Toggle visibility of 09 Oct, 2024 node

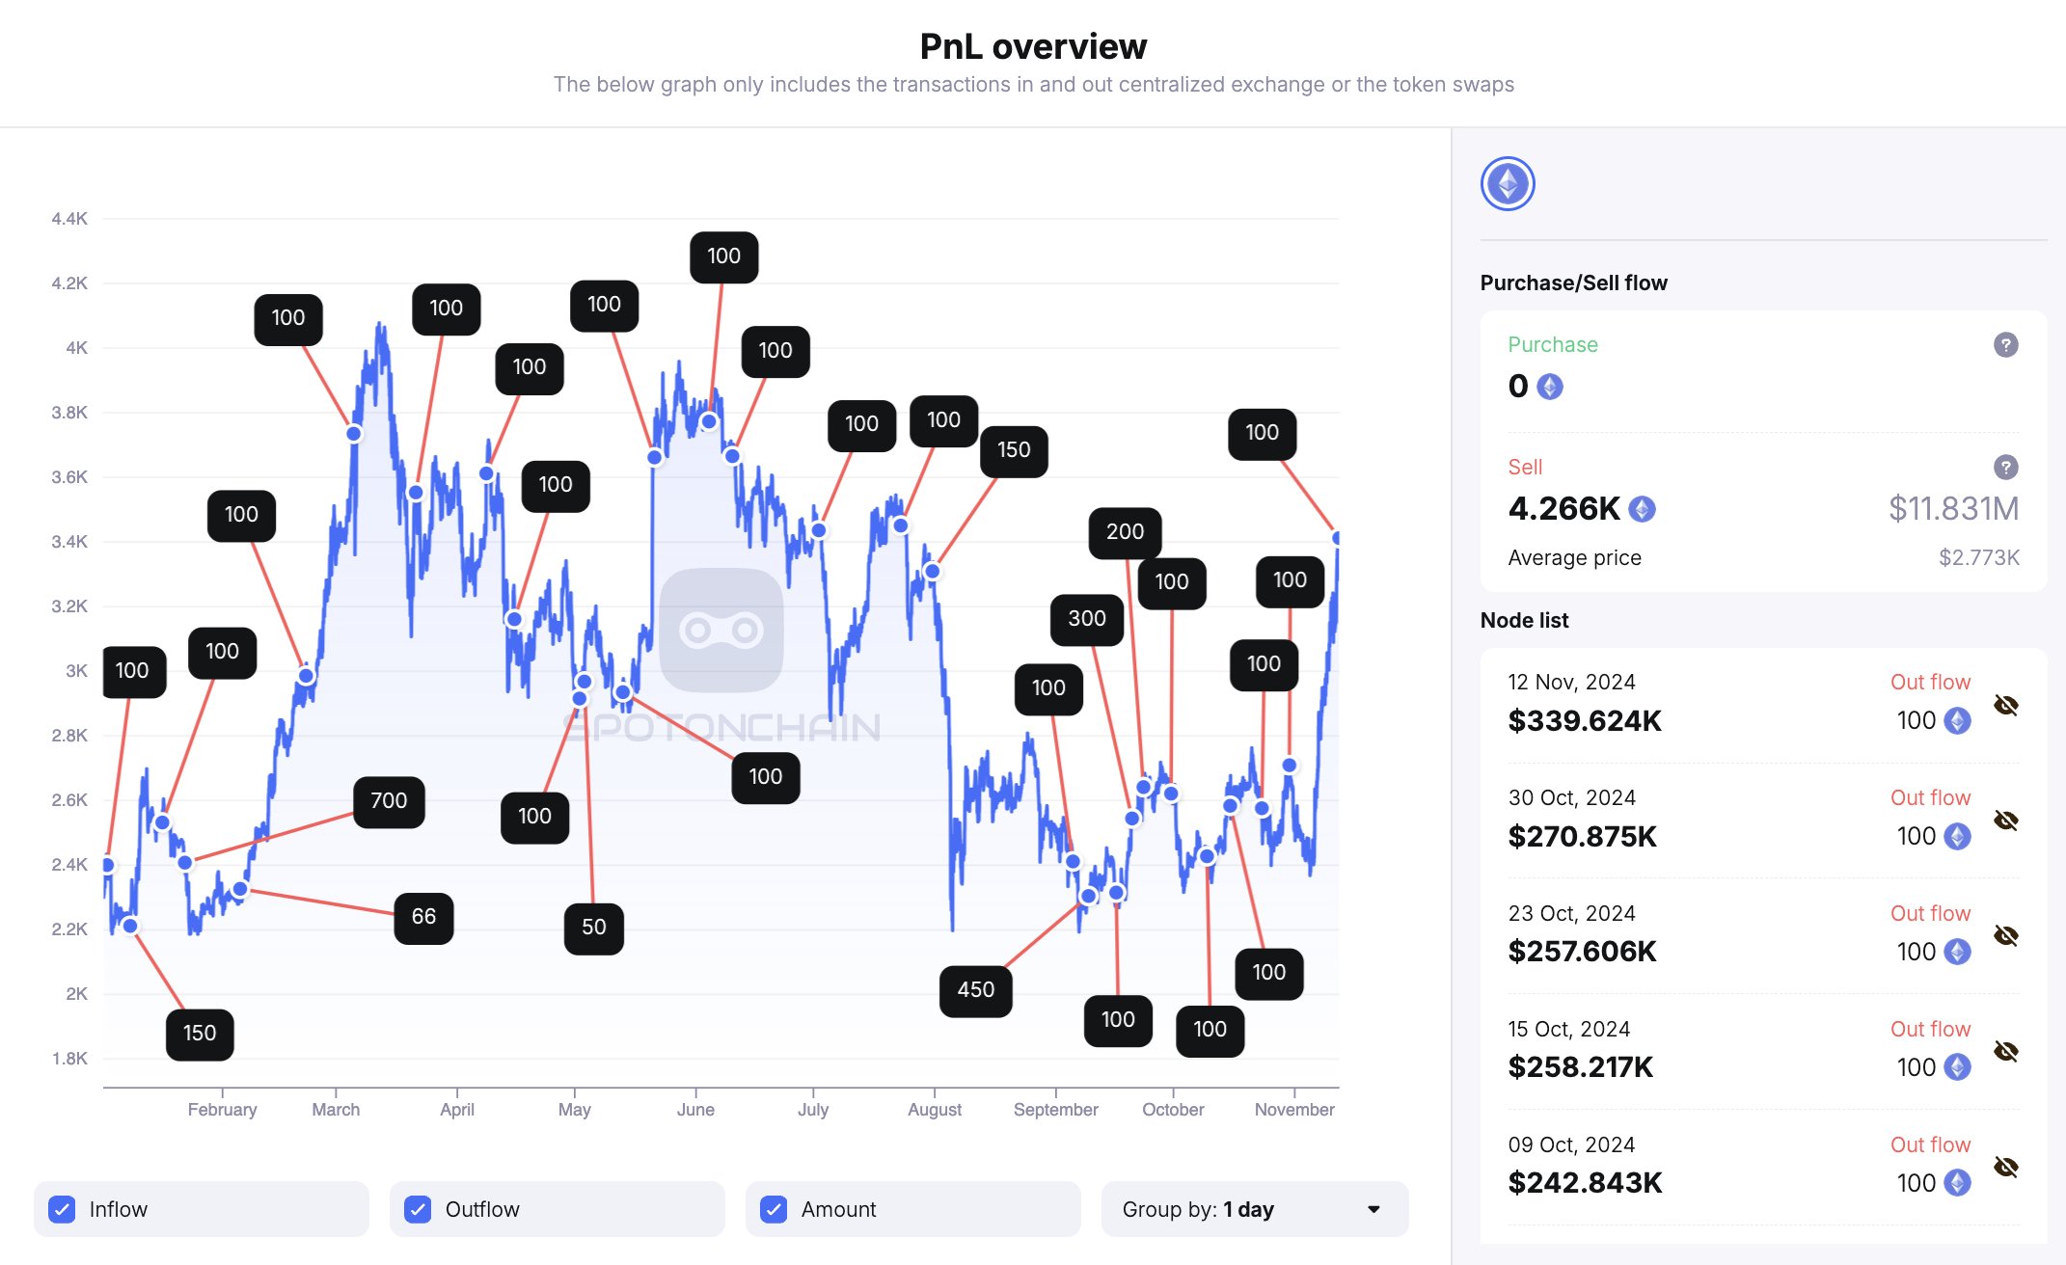pos(2005,1167)
